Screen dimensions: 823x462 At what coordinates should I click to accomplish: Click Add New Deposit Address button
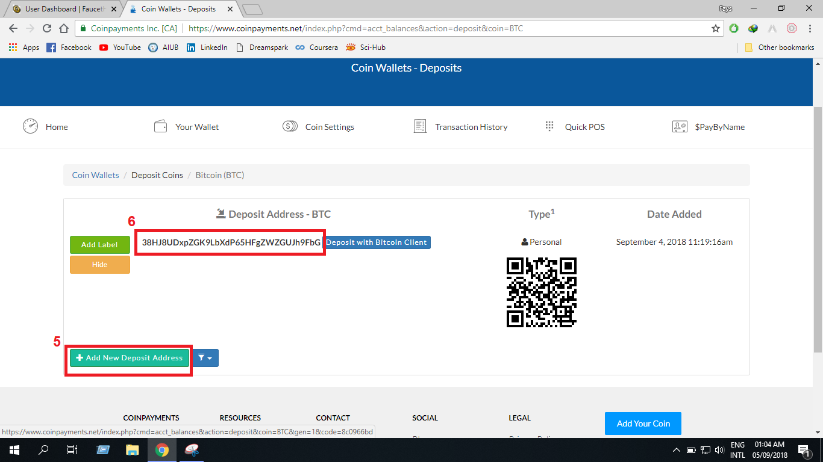130,358
